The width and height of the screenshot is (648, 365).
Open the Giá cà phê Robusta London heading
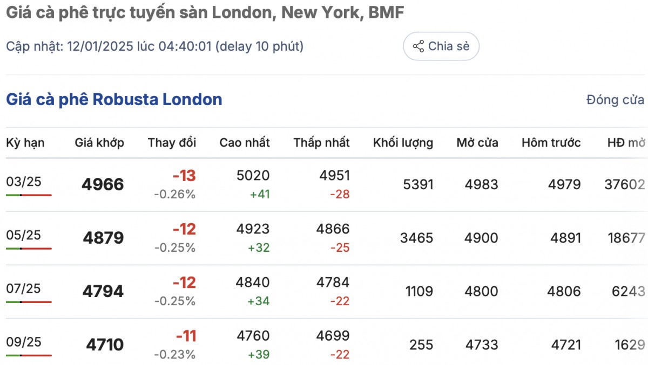tap(114, 100)
